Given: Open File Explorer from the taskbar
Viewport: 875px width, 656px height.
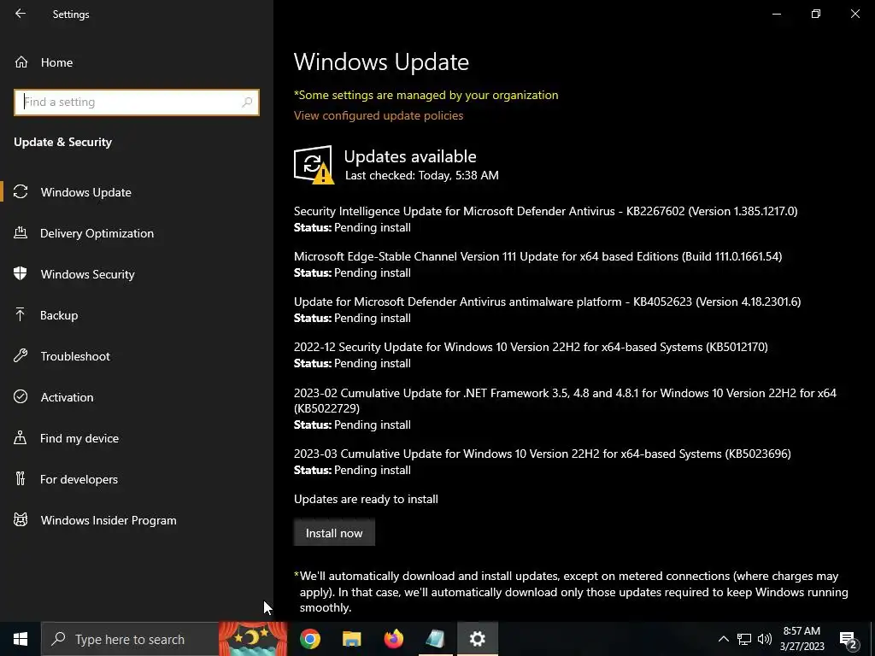Looking at the screenshot, I should pos(351,639).
